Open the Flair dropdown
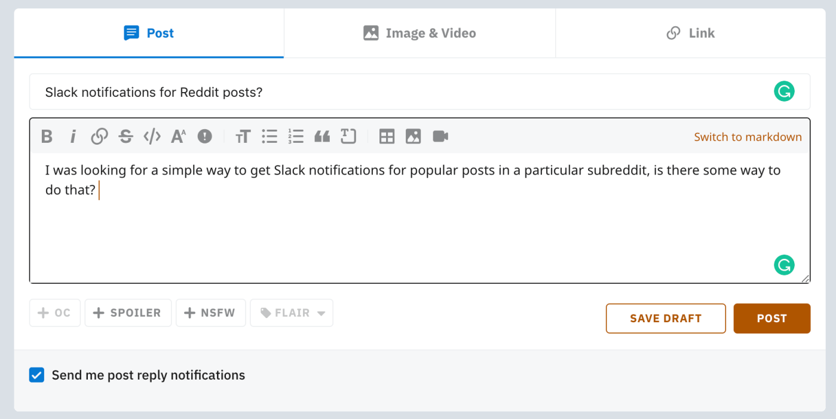This screenshot has height=419, width=836. (x=292, y=313)
